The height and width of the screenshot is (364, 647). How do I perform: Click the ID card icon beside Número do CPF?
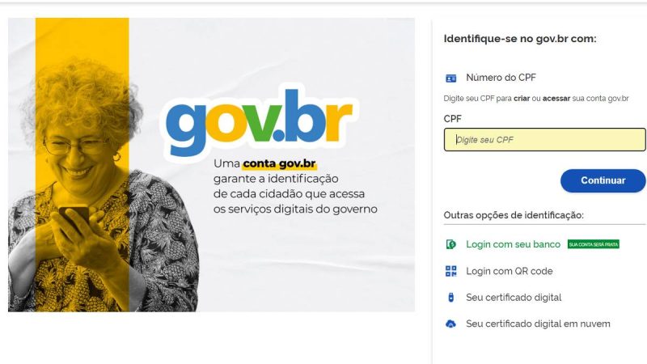coord(451,78)
